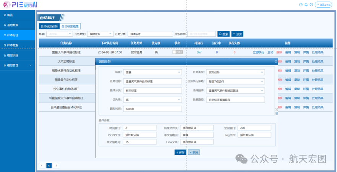Click the 基础数据 sidebar icon
The height and width of the screenshot is (172, 337).
point(4,25)
